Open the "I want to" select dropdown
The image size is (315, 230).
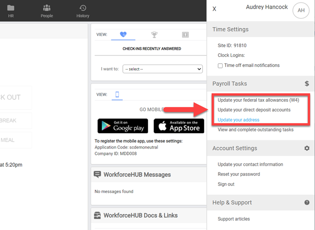[162, 69]
